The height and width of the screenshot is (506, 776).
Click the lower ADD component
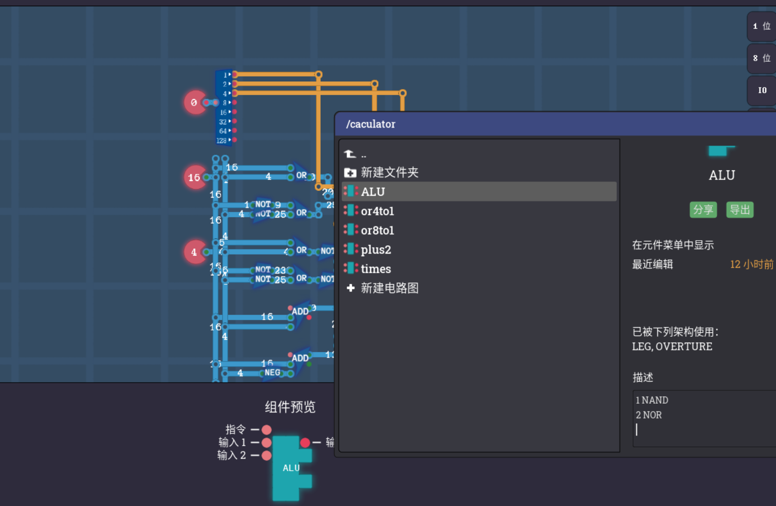(x=301, y=358)
